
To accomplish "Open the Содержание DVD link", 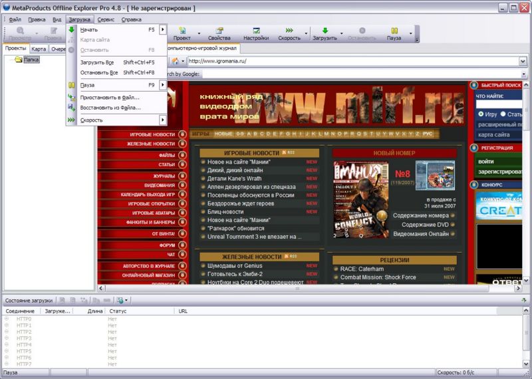I will (425, 225).
